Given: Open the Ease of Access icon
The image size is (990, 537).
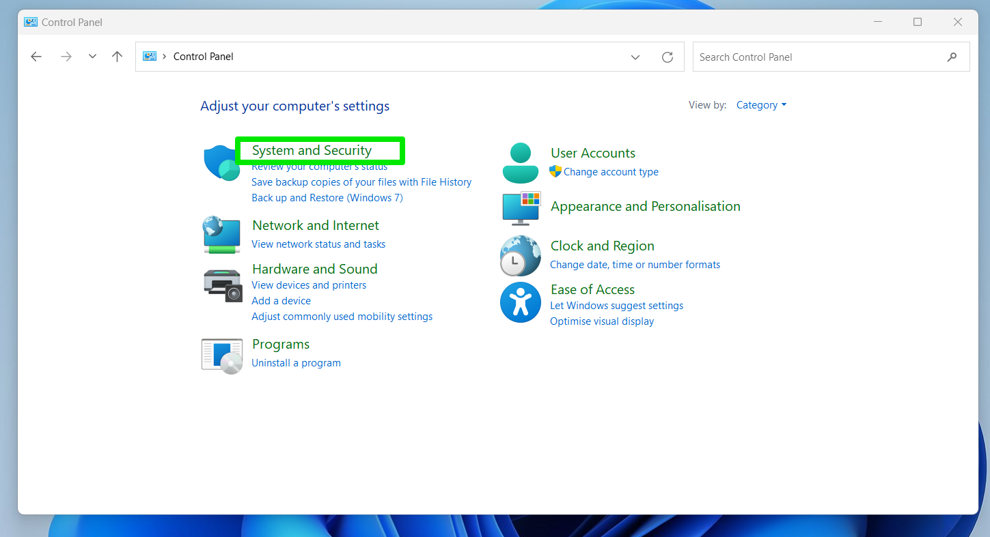Looking at the screenshot, I should click(x=521, y=302).
